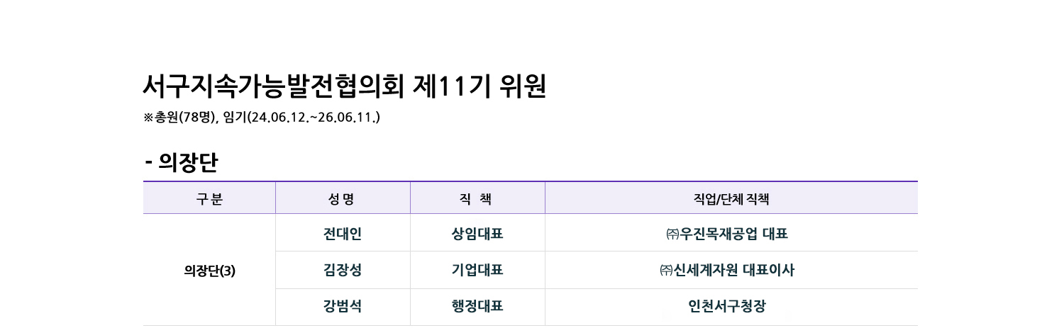This screenshot has height=328, width=1064.
Task: Click the 인천서구청장 cell
Action: (731, 307)
